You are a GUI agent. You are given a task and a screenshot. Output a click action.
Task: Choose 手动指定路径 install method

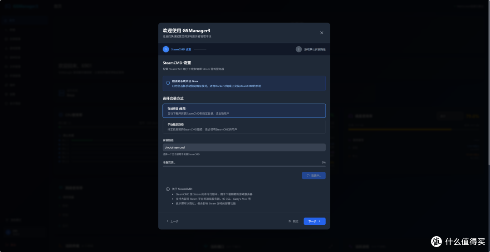pyautogui.click(x=244, y=127)
